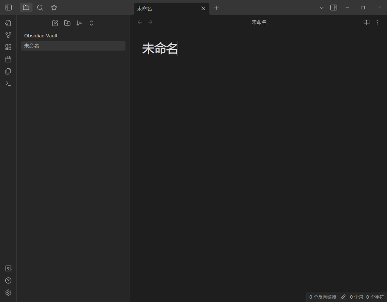Insert template icon in ribbon
Image resolution: width=387 pixels, height=302 pixels.
(x=8, y=71)
